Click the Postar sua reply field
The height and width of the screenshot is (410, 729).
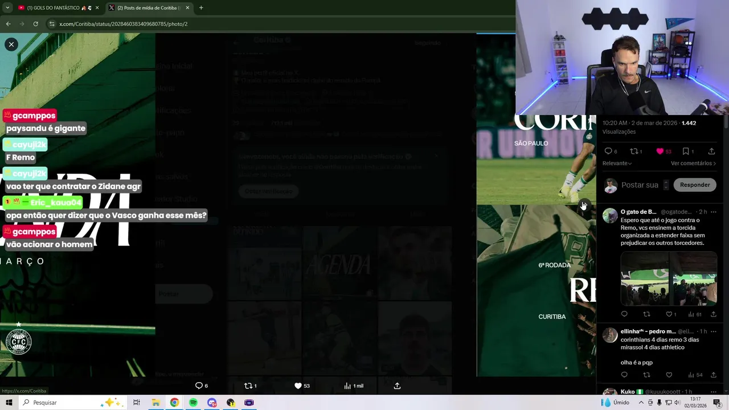tap(640, 185)
